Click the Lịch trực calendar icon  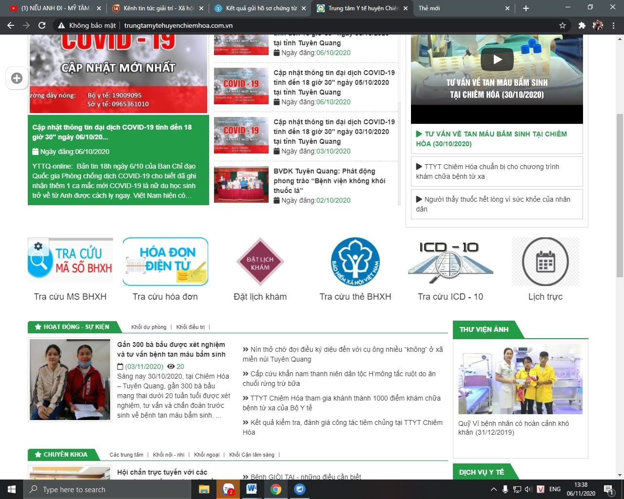[x=545, y=262]
